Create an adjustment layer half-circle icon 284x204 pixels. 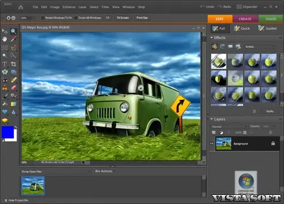pos(222,133)
